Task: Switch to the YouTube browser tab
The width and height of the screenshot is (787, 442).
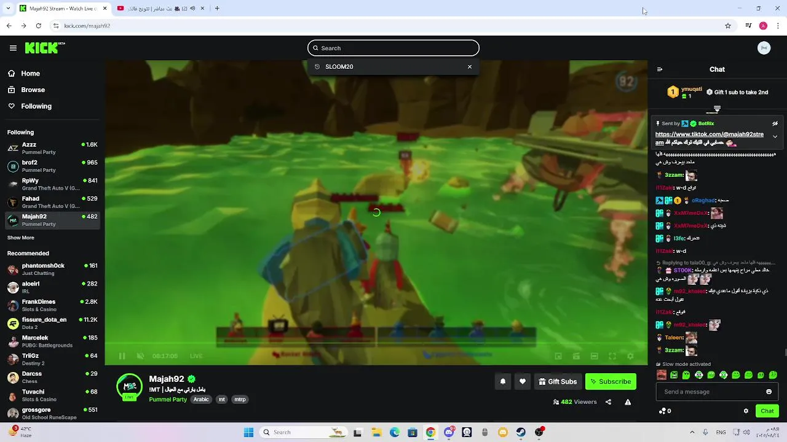Action: coord(161,9)
